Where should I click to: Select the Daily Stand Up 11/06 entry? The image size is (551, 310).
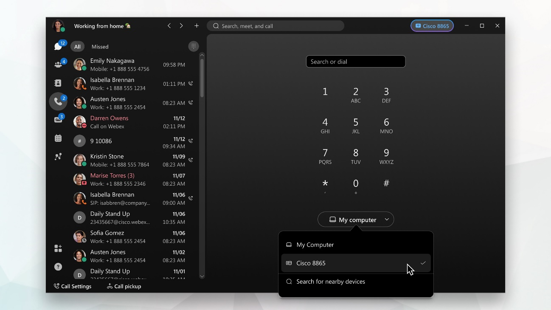[x=134, y=217]
